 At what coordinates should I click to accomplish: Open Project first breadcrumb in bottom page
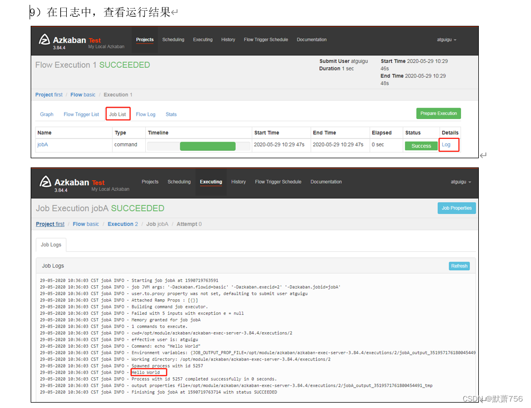pos(50,224)
